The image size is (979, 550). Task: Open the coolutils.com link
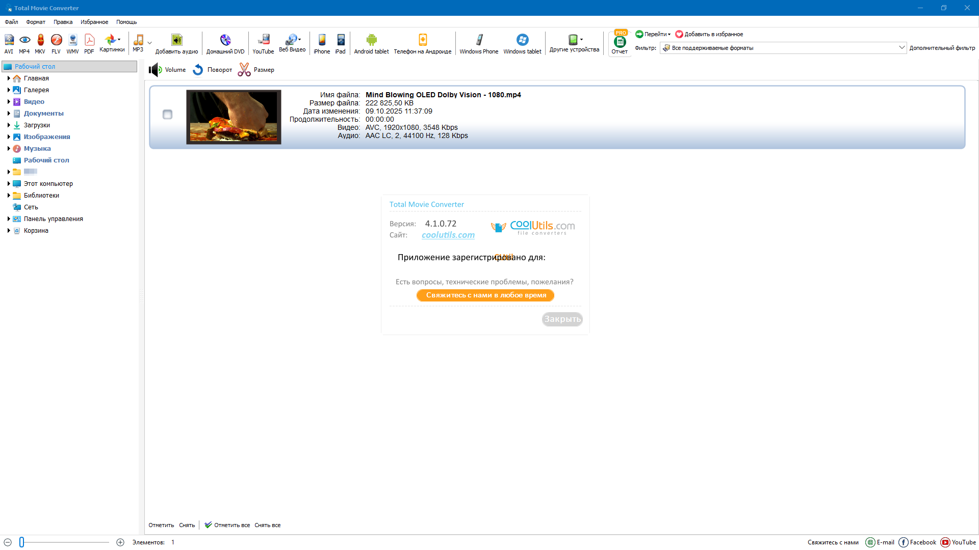pos(448,235)
